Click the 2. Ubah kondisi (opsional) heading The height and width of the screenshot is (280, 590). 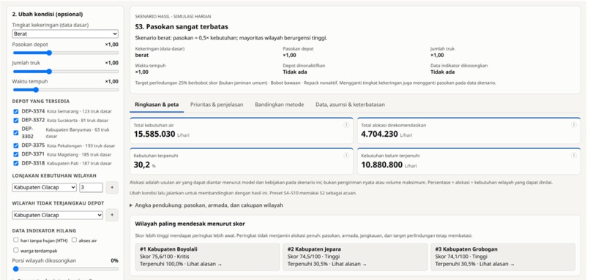[x=48, y=15]
